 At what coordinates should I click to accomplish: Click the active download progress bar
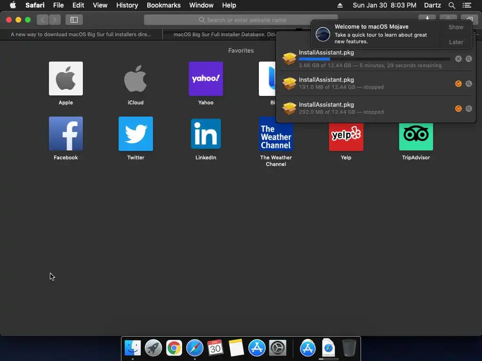[374, 59]
